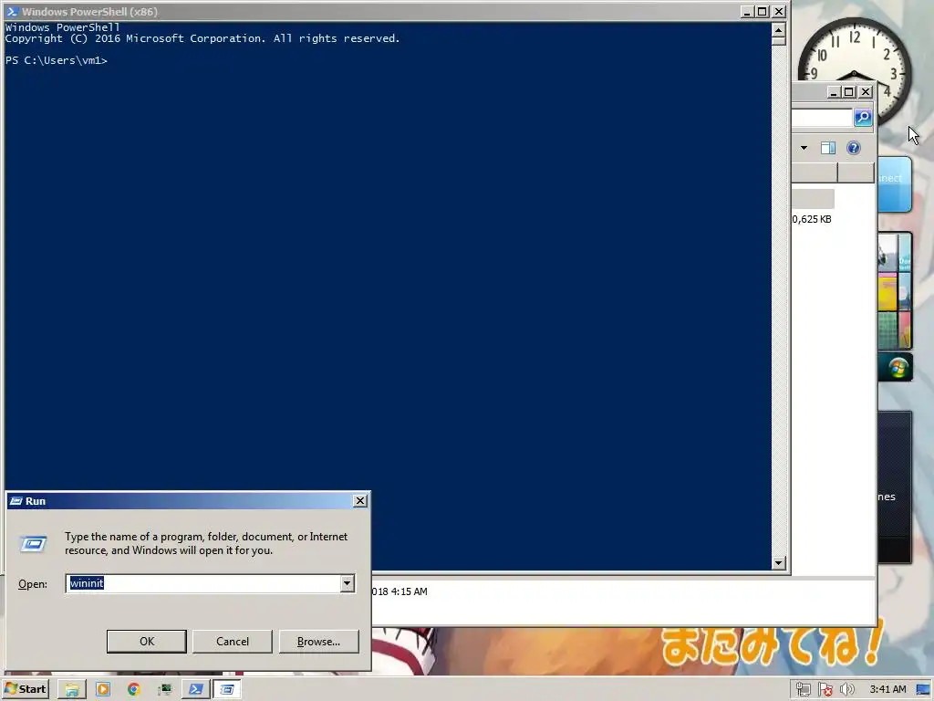Click the slideshow picture gadget on the desktop
Image resolution: width=934 pixels, height=701 pixels.
point(896,290)
